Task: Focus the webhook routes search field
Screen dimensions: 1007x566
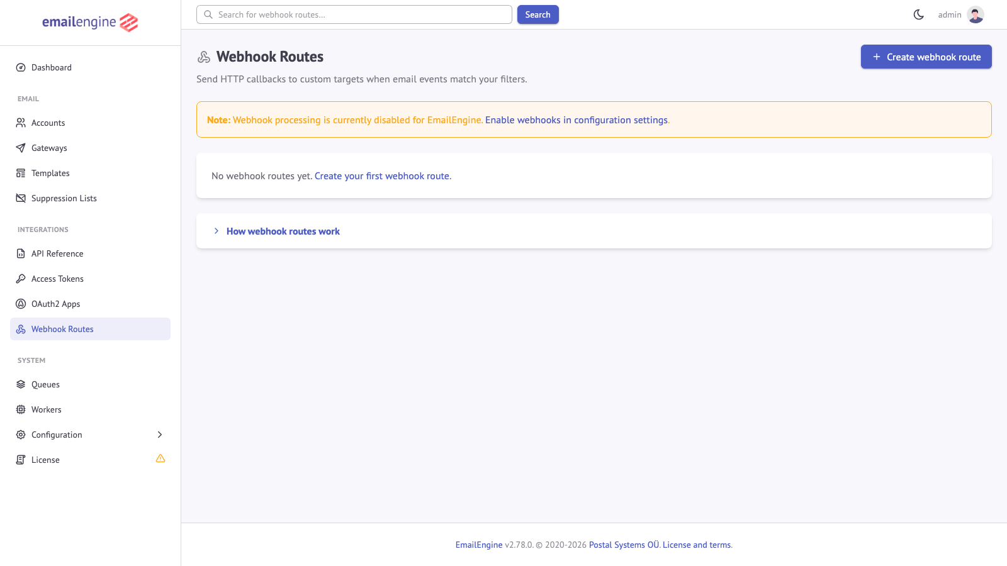Action: 354,14
